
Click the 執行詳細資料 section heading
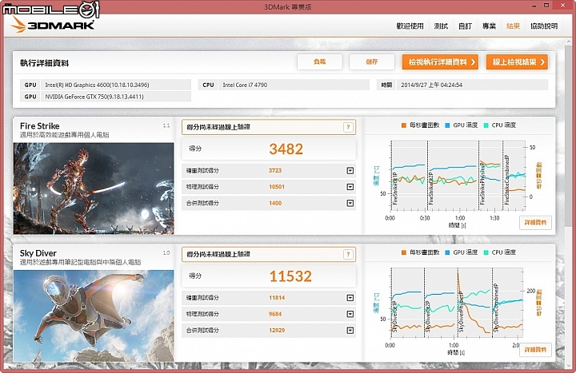pos(45,63)
